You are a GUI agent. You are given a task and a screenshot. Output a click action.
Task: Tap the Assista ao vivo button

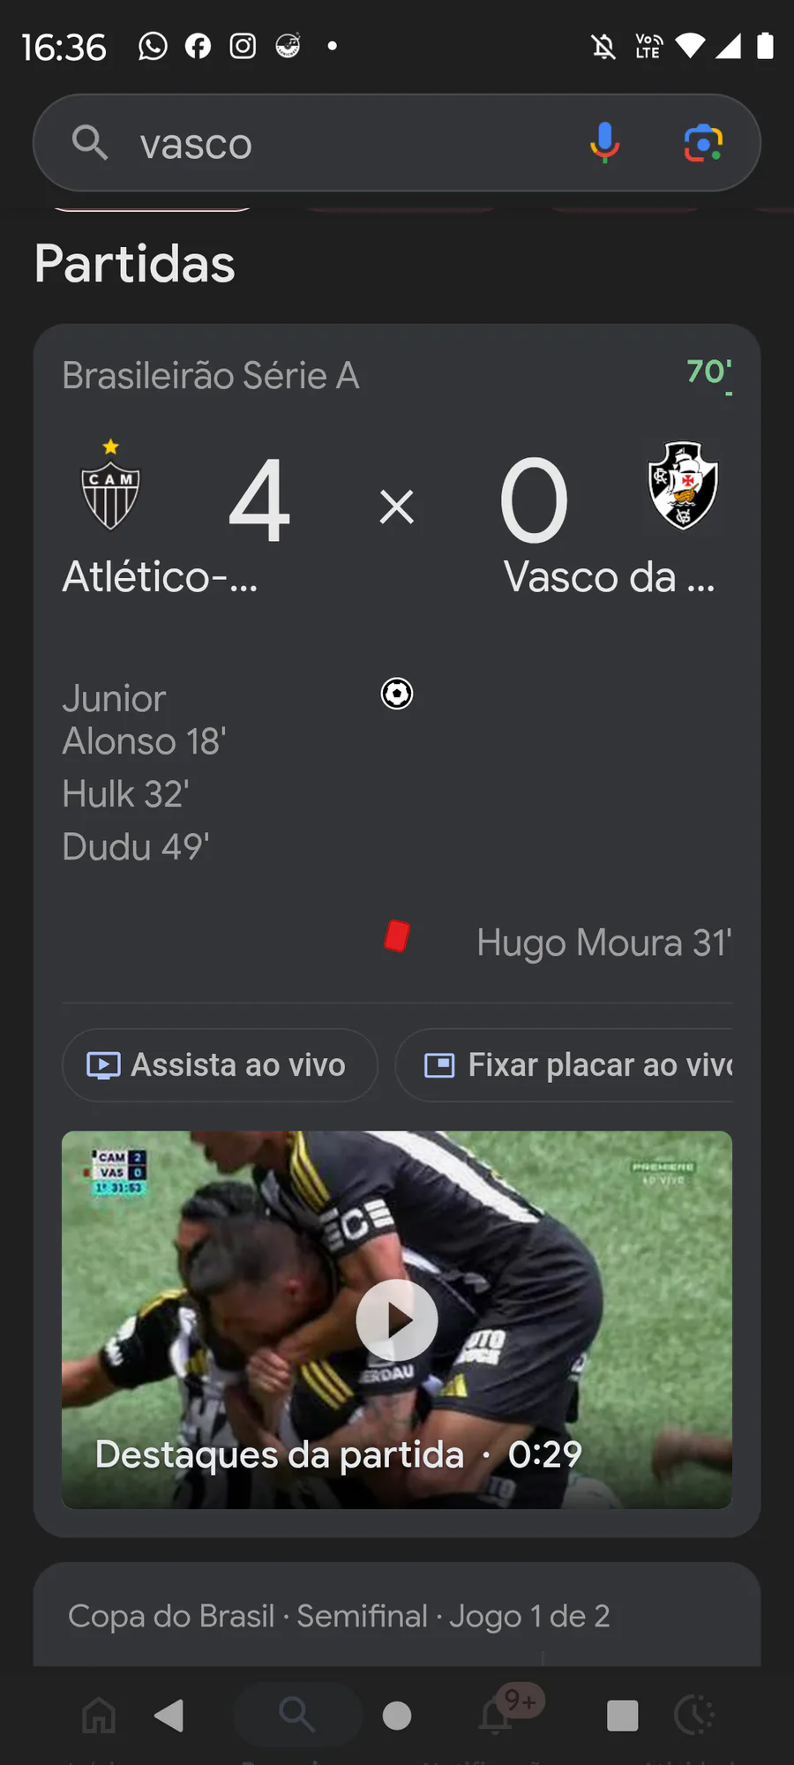pyautogui.click(x=220, y=1065)
